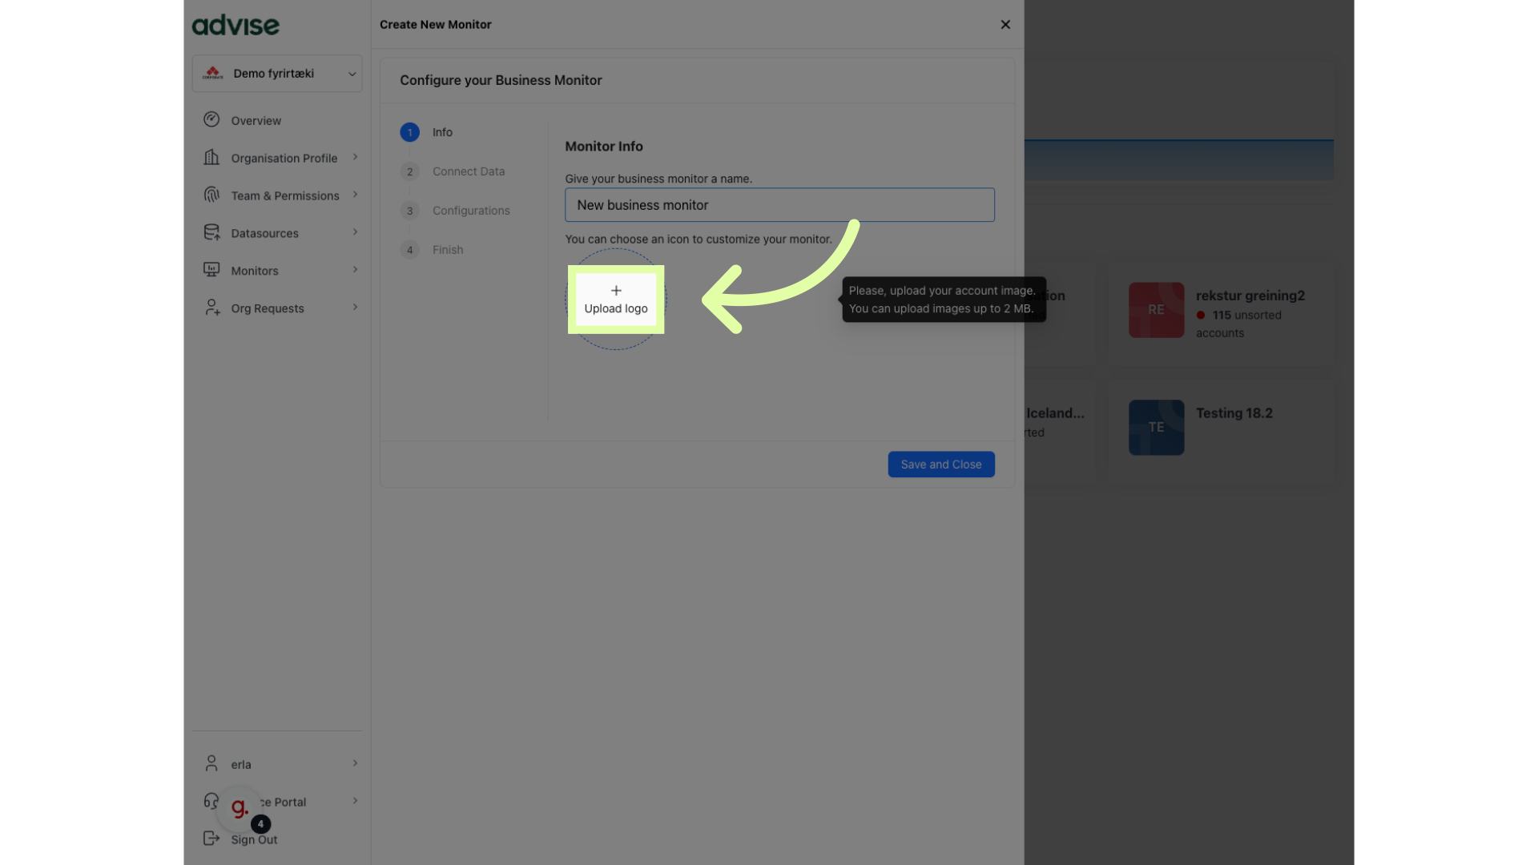Click the Overview gauge icon
The image size is (1538, 865).
(211, 119)
